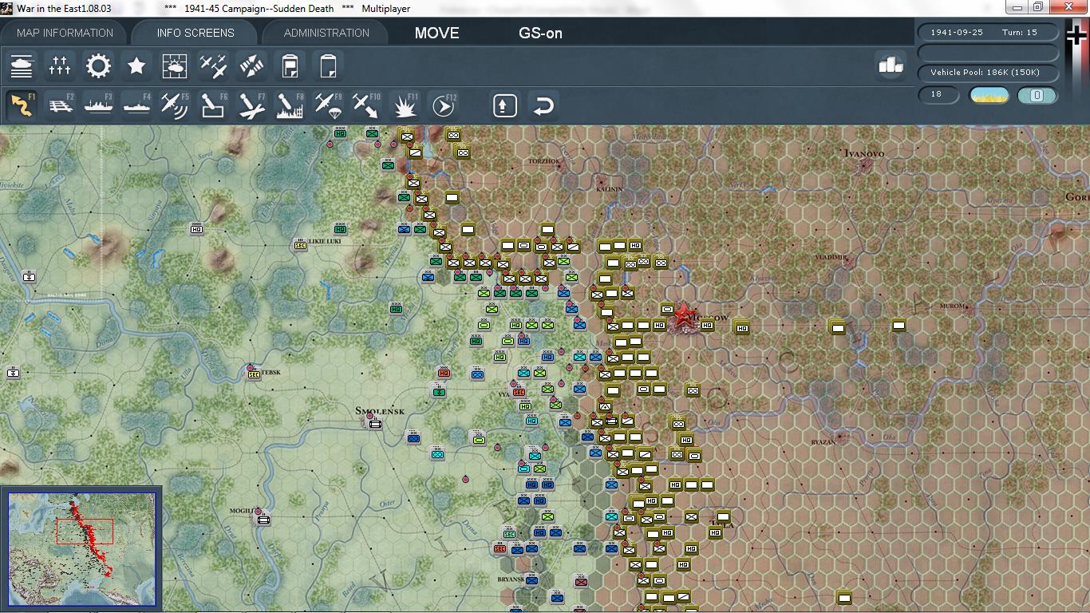
Task: Click the minimap overview thumbnail
Action: click(x=82, y=549)
